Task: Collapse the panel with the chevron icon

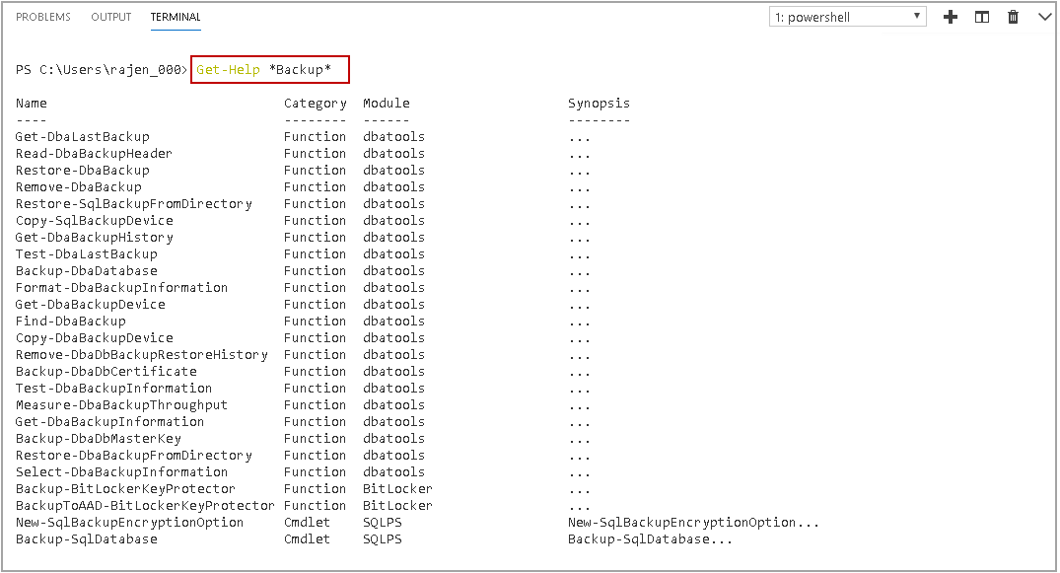Action: 1044,17
